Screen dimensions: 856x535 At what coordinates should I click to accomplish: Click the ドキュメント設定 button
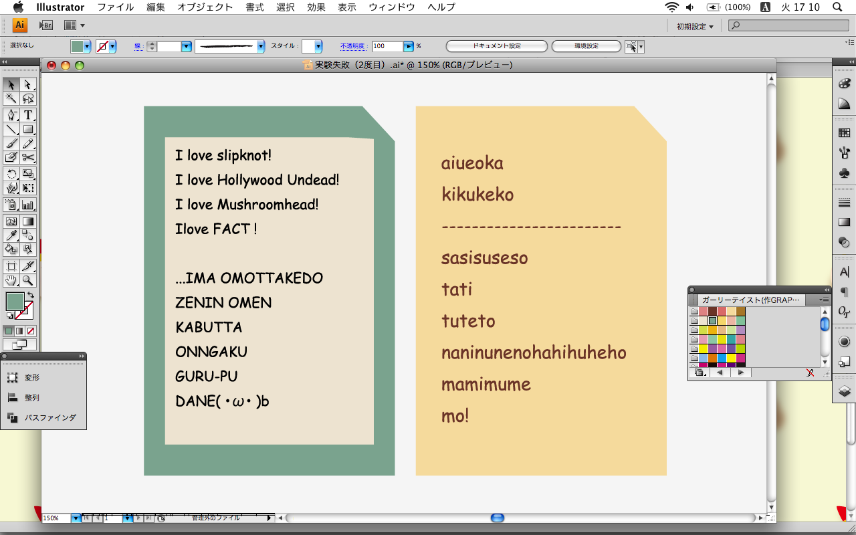coord(497,46)
